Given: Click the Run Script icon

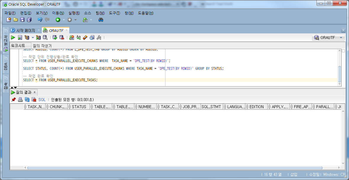Looking at the screenshot, I should pyautogui.click(x=20, y=38).
